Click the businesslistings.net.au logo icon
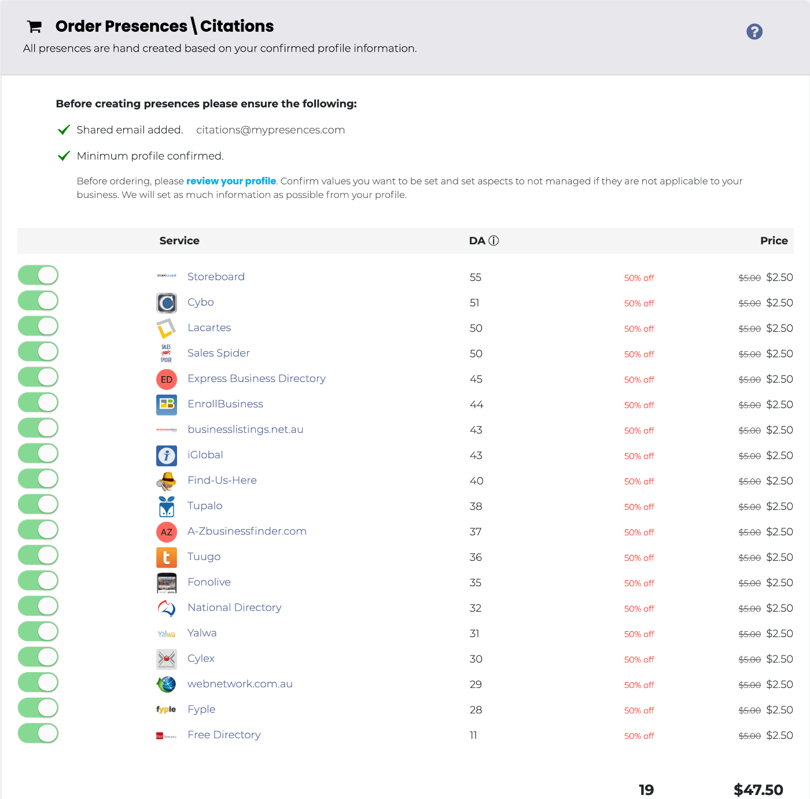810x799 pixels. coord(167,430)
